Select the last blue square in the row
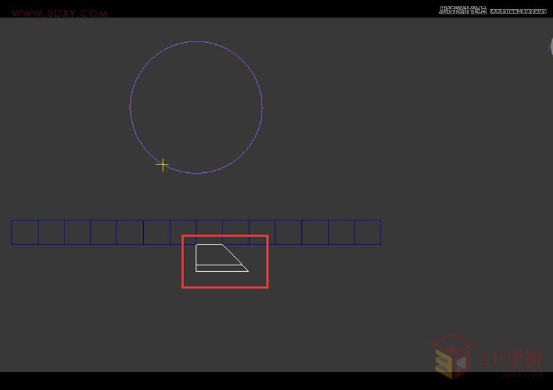The height and width of the screenshot is (390, 553). click(368, 231)
